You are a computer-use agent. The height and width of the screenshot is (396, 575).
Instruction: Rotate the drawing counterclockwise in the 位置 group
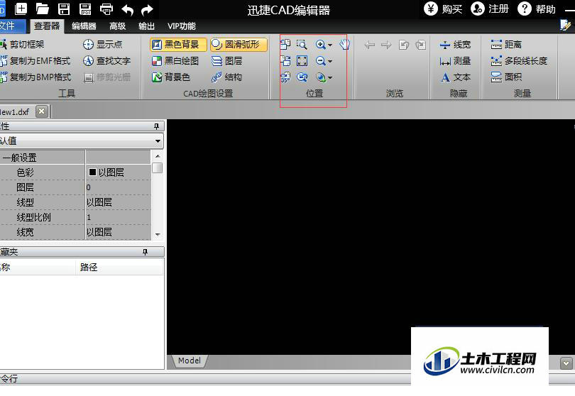tap(285, 45)
